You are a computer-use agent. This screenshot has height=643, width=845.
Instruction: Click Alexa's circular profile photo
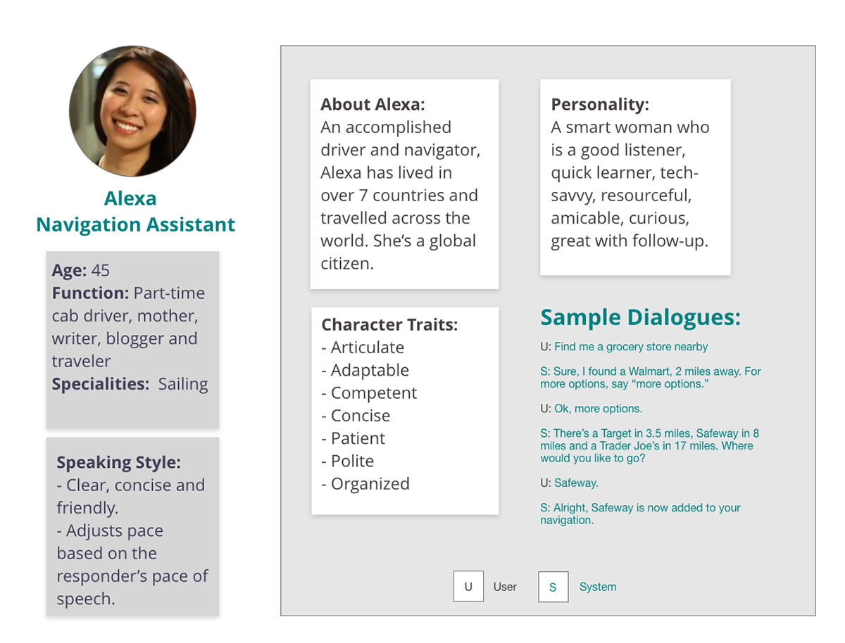click(x=132, y=110)
